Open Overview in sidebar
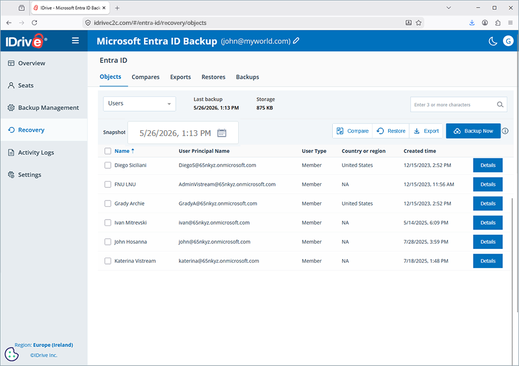 pos(44,63)
